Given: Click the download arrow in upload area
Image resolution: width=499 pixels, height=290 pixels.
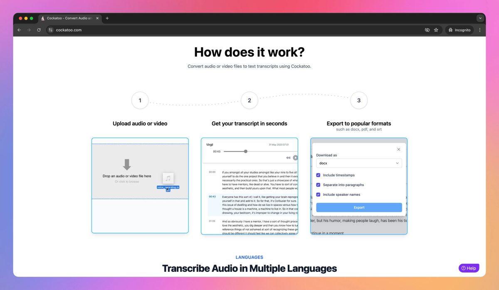Looking at the screenshot, I should (127, 165).
